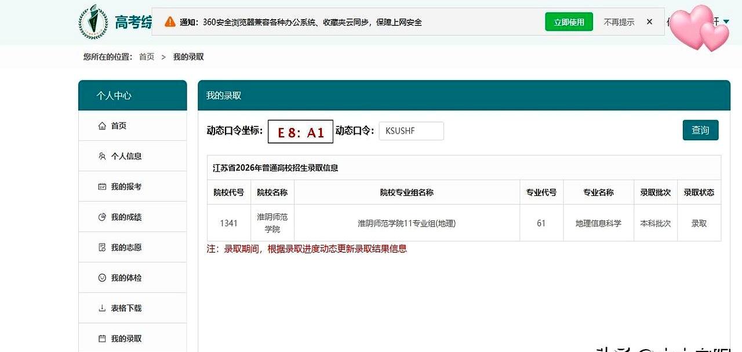Image resolution: width=742 pixels, height=352 pixels.
Task: Click the 我的录取 breadcrumb text
Action: [x=188, y=57]
